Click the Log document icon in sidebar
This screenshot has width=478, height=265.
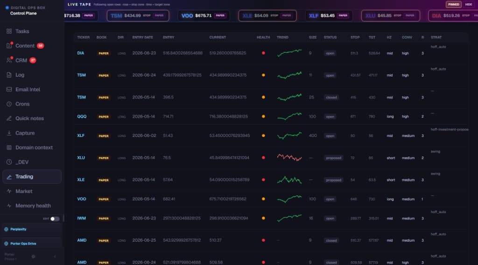(x=9, y=75)
